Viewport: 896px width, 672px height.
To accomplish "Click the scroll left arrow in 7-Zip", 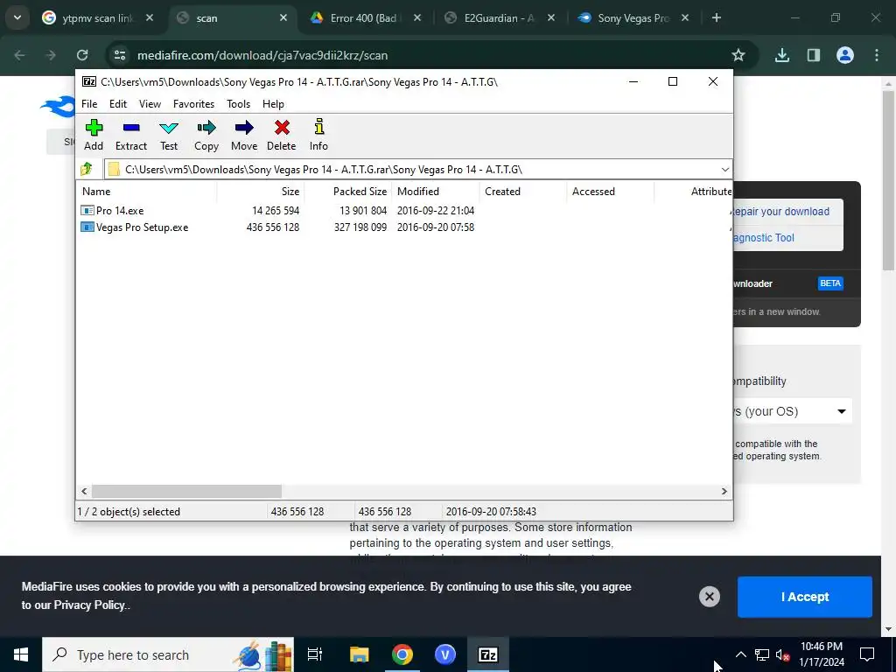I will click(84, 492).
